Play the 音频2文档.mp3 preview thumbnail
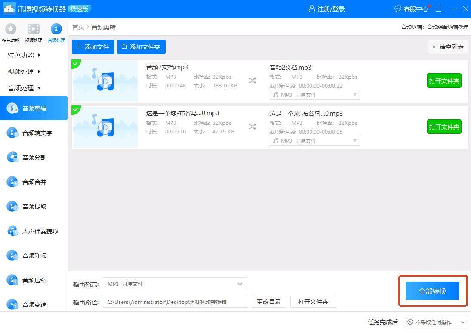The image size is (471, 331). point(105,81)
